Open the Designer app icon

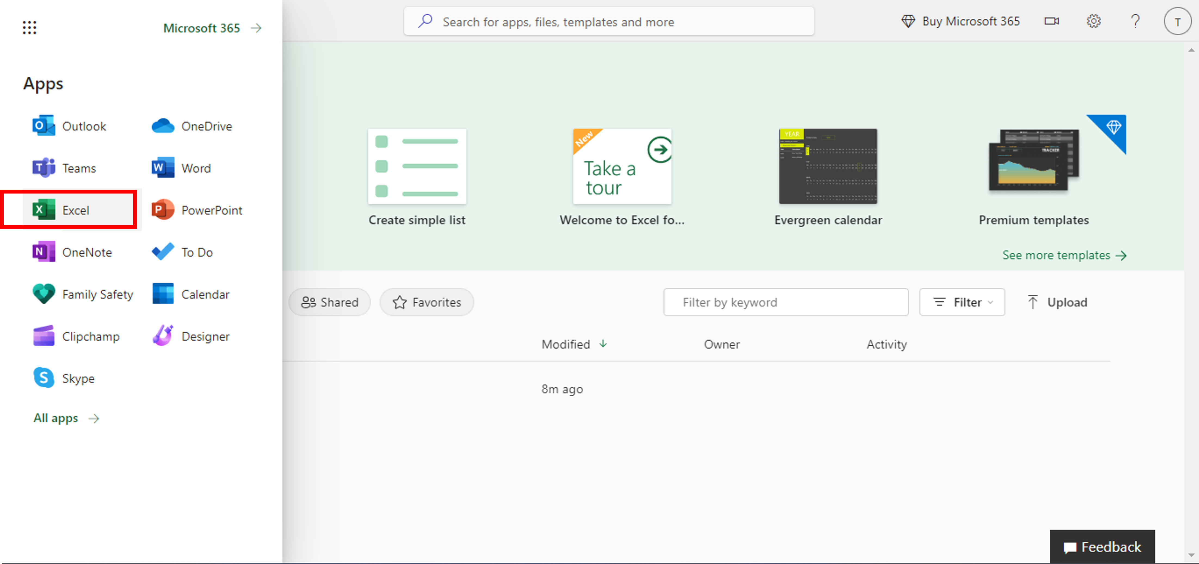coord(162,336)
